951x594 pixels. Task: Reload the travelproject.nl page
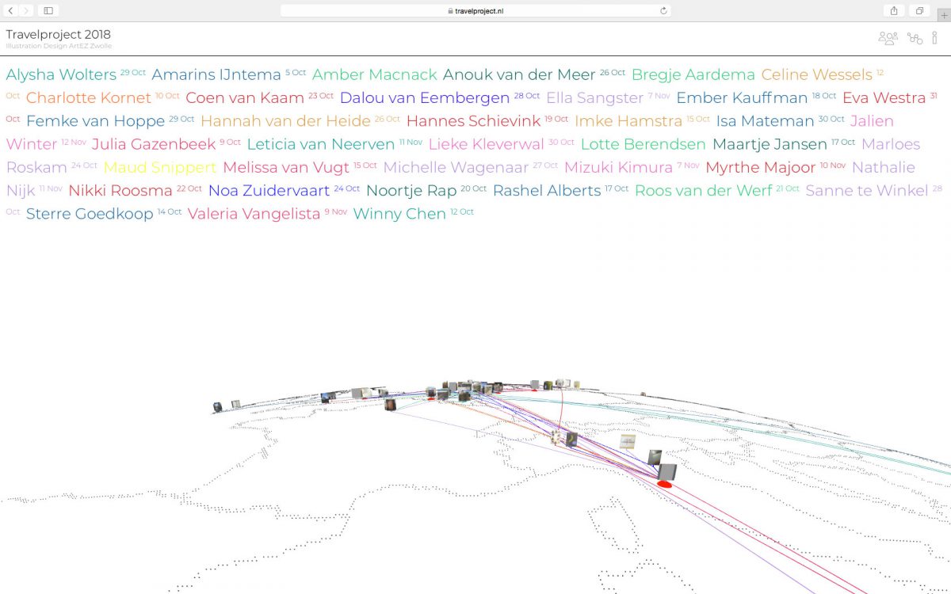[663, 10]
